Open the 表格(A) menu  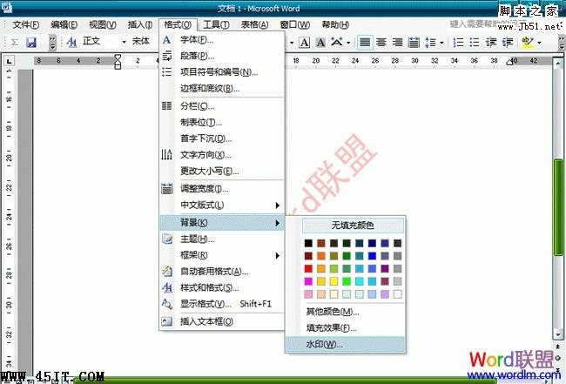tap(255, 24)
